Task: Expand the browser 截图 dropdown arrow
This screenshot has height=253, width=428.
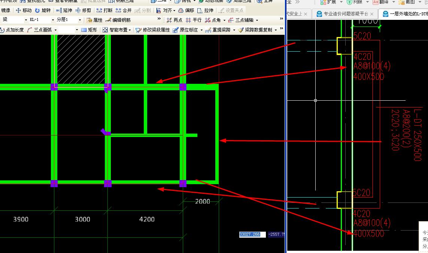Action: click(420, 2)
